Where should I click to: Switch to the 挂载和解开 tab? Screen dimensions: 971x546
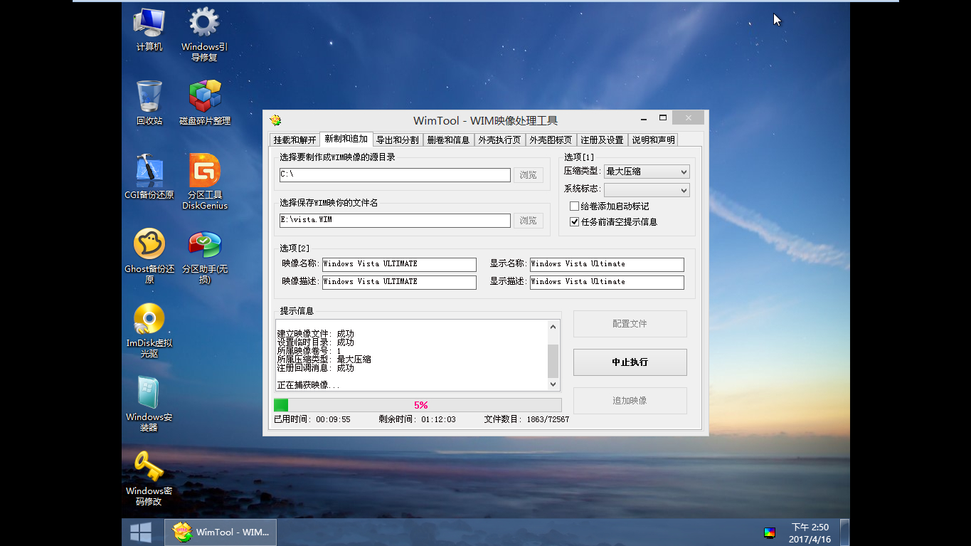(x=295, y=140)
